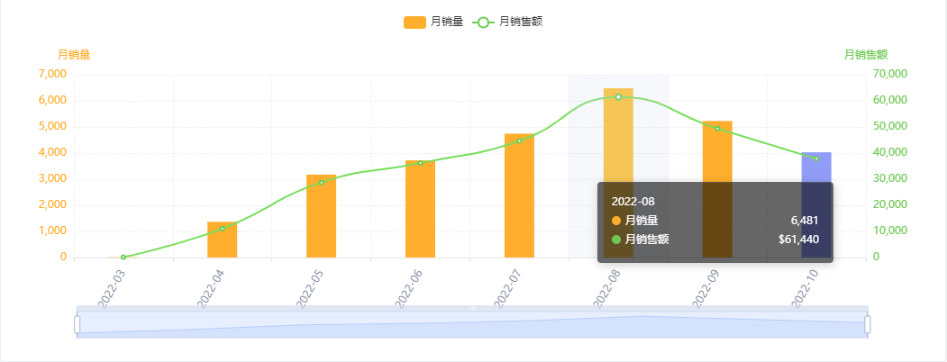The height and width of the screenshot is (362, 947).
Task: Click the 30,000 right axis value
Action: 890,178
